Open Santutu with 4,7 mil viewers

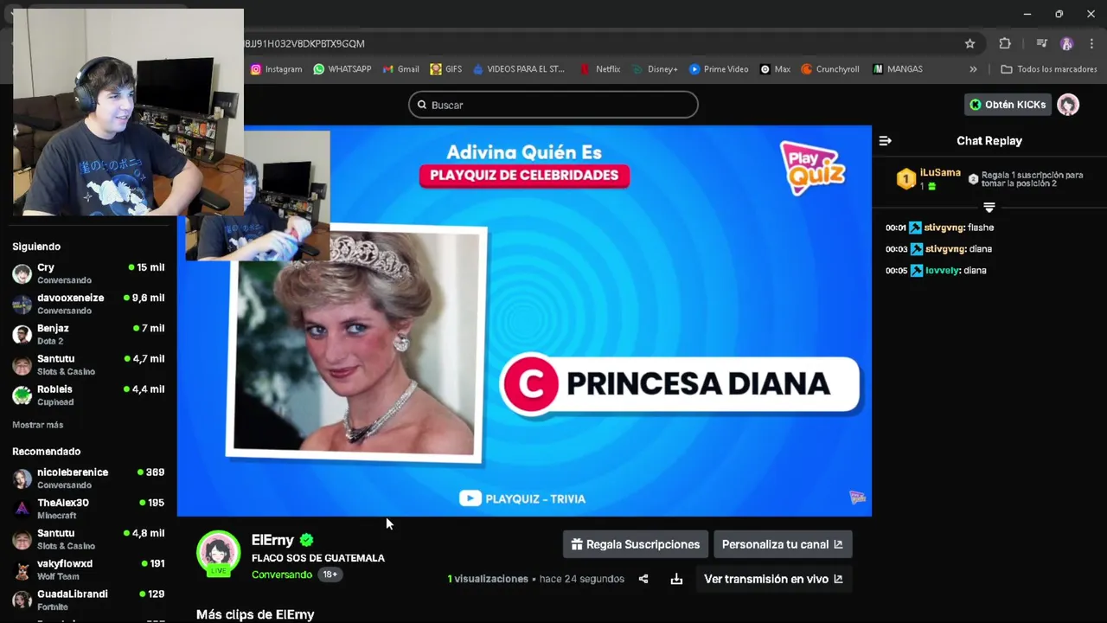point(88,364)
